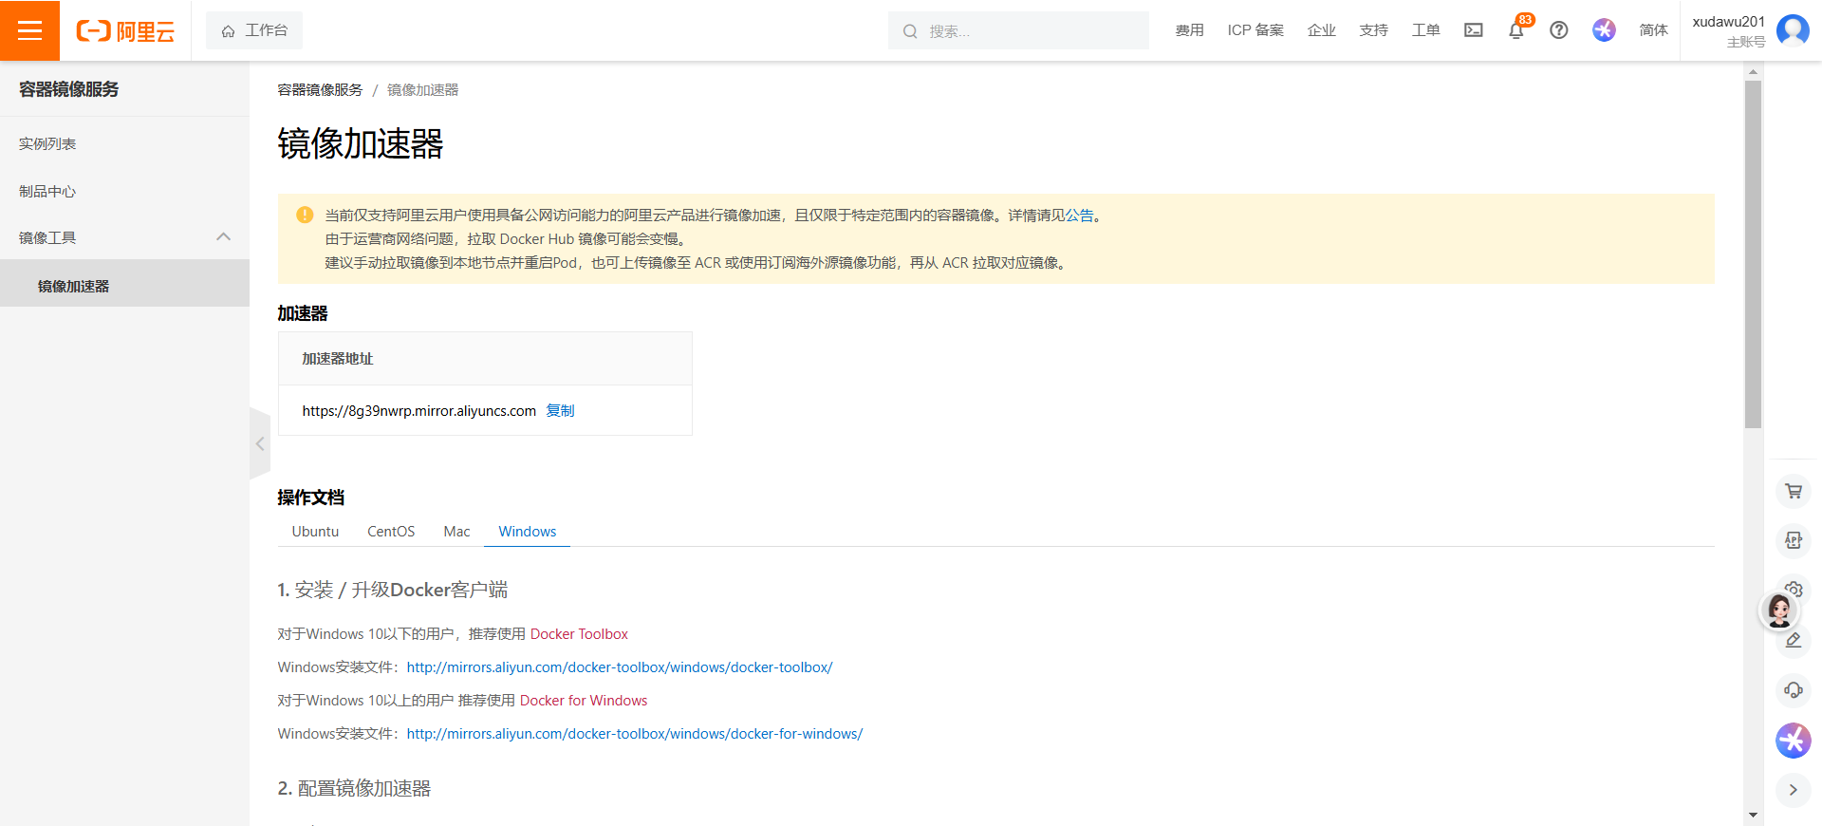The height and width of the screenshot is (826, 1822).
Task: Copy the accelerator address with 复制
Action: (560, 410)
